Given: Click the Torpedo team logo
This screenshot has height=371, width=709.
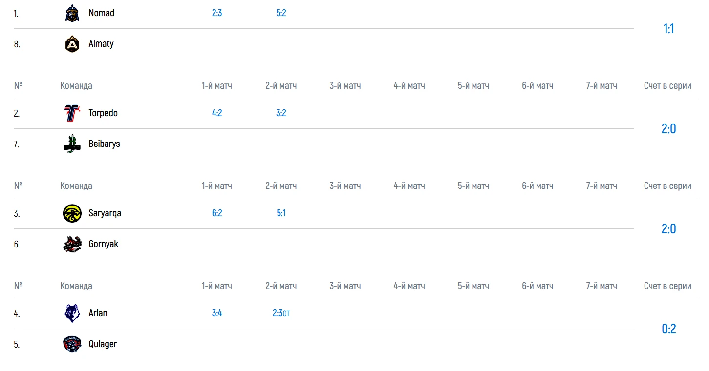Looking at the screenshot, I should tap(72, 113).
